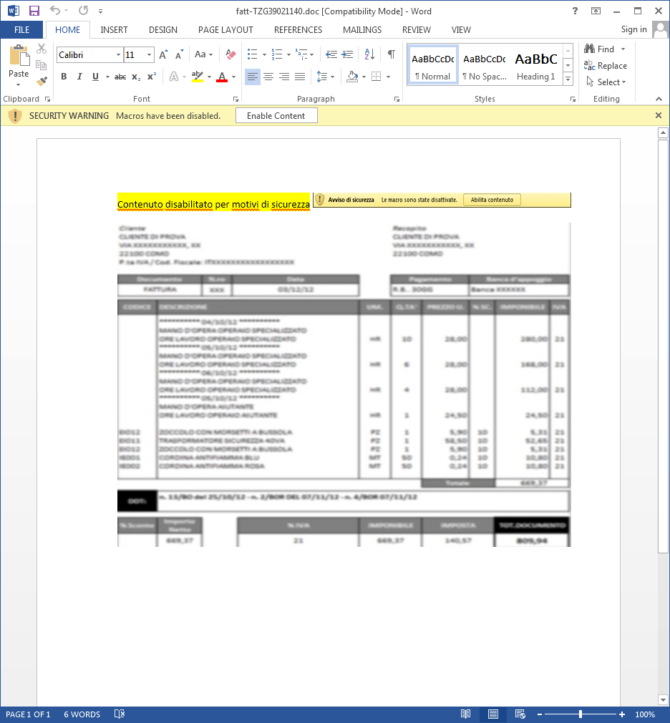Click the Copy icon

[x=42, y=65]
